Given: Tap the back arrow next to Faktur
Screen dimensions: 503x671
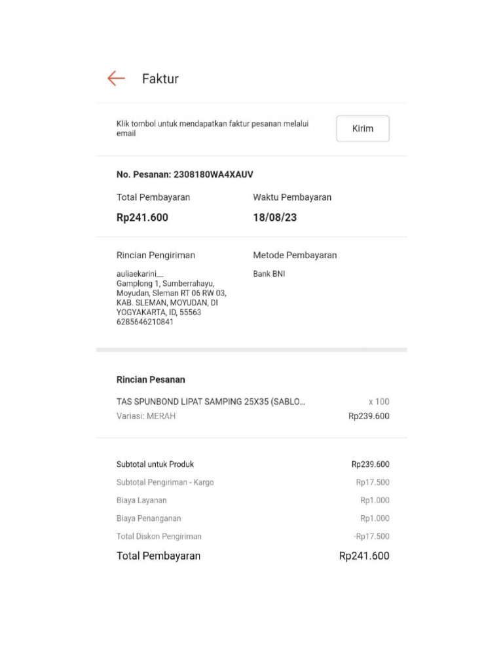Looking at the screenshot, I should (x=116, y=79).
